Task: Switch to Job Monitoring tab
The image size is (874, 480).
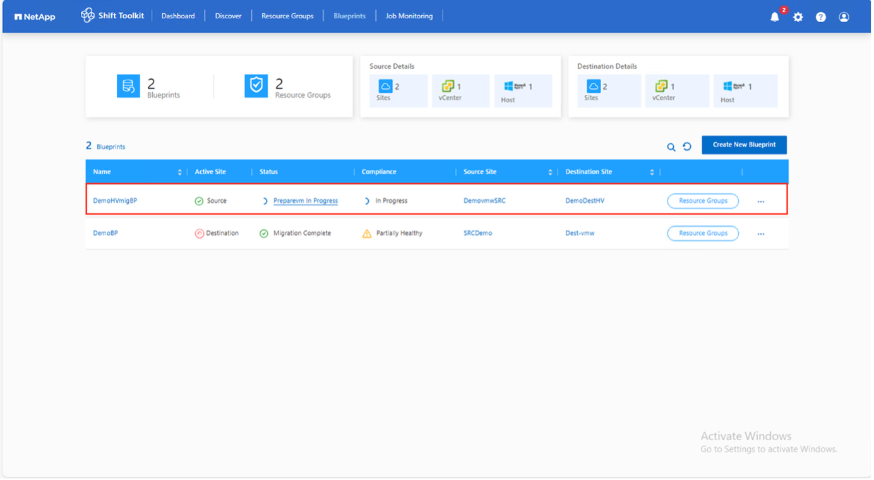Action: [x=409, y=16]
